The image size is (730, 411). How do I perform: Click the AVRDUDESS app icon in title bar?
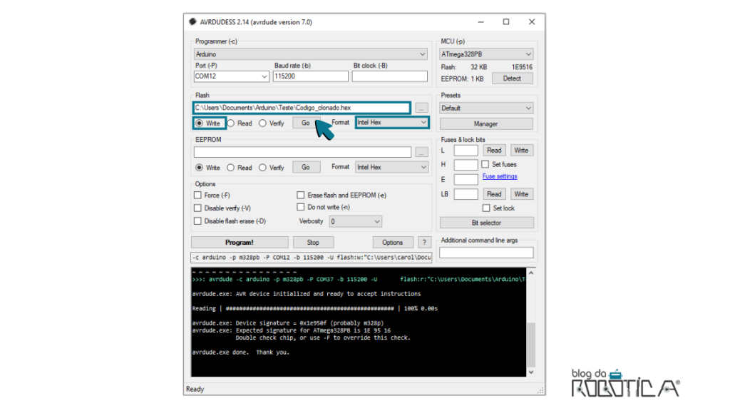[192, 22]
